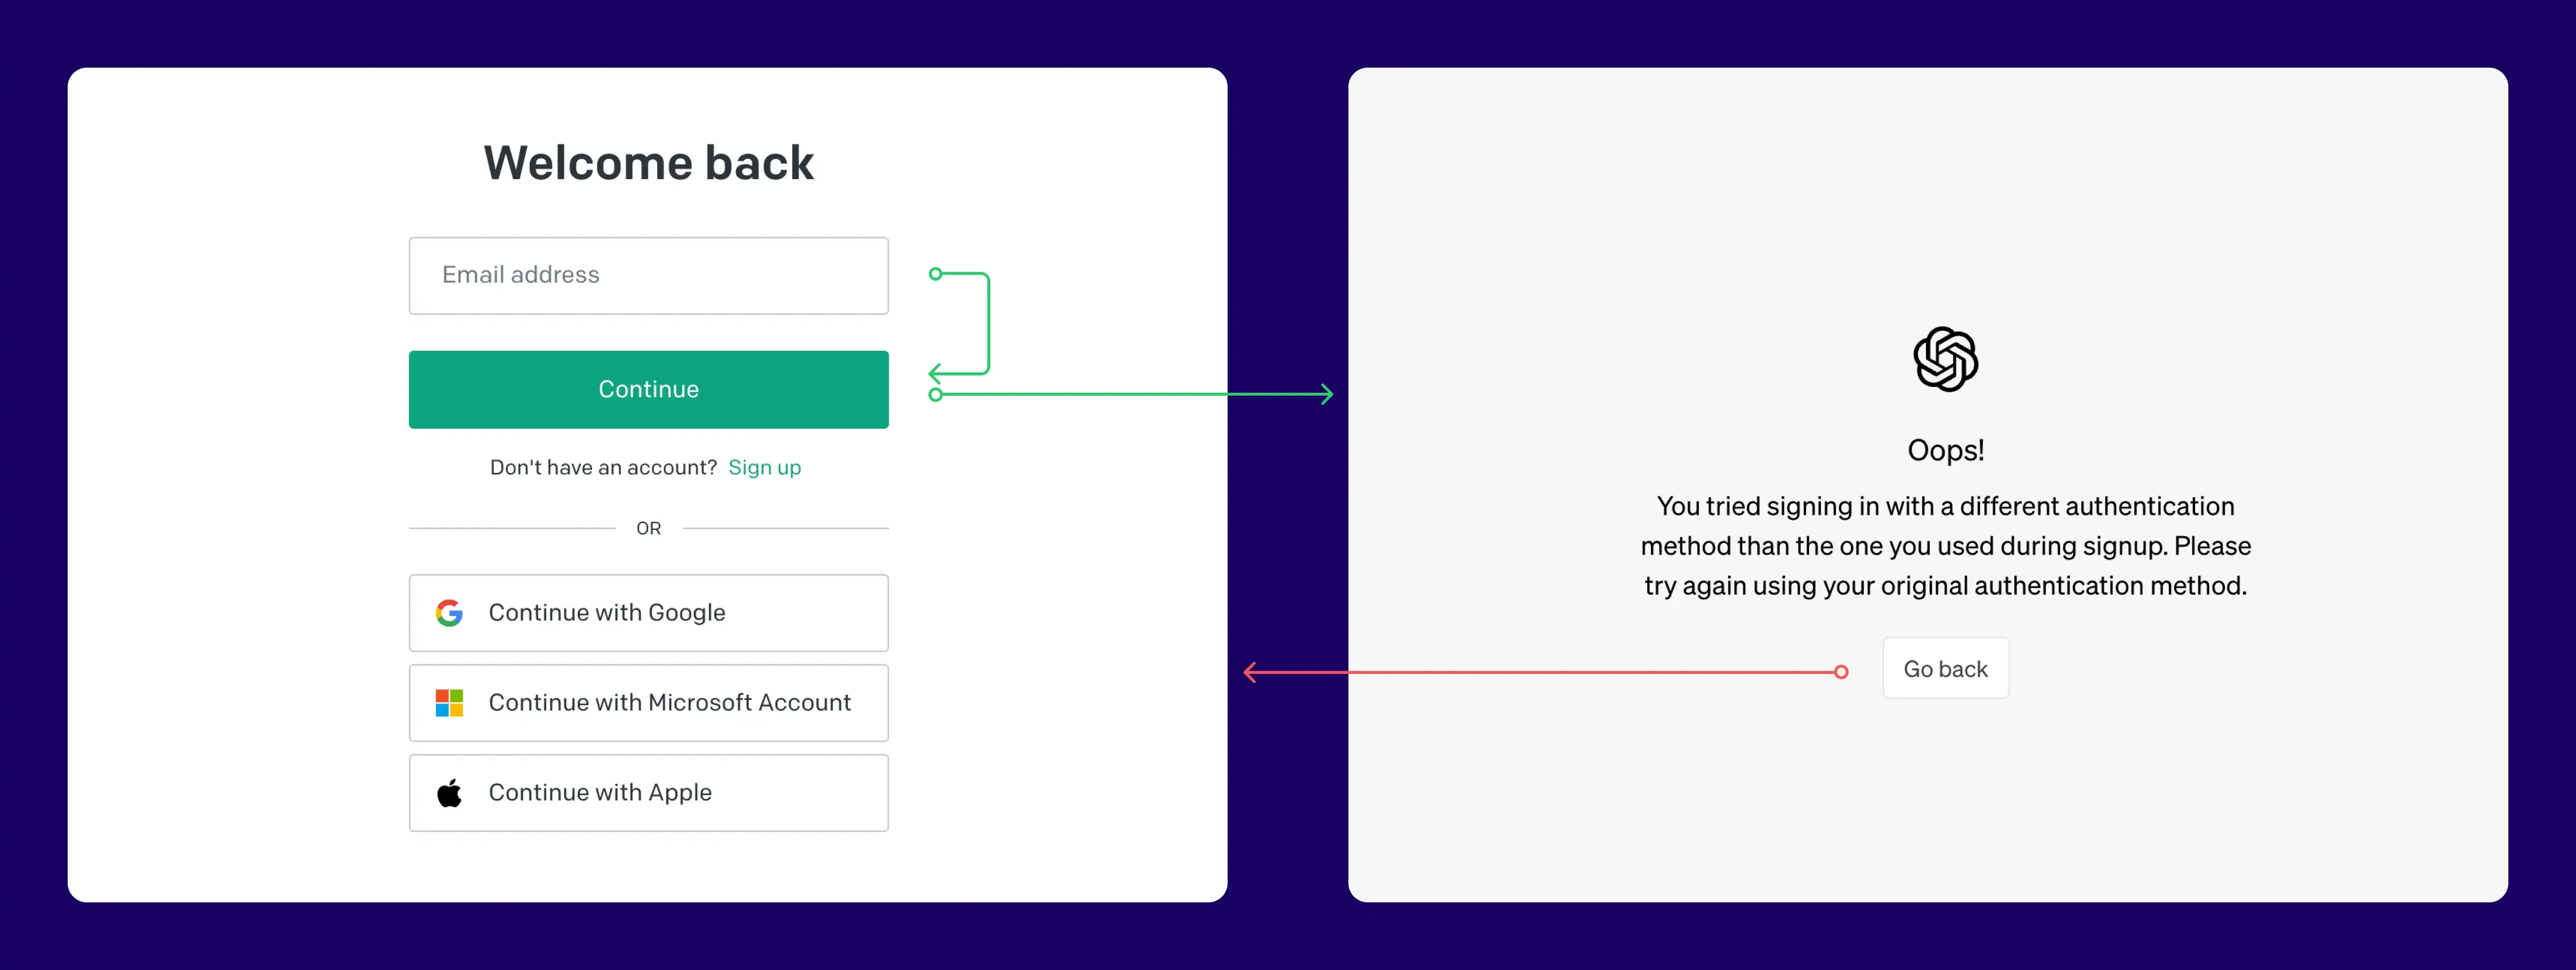
Task: Click the Welcome back heading
Action: [648, 163]
